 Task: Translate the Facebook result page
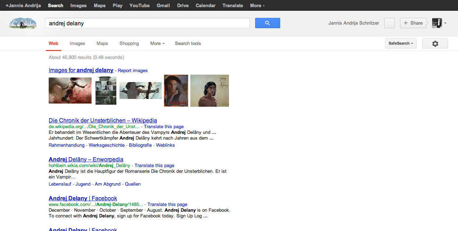coord(167,205)
